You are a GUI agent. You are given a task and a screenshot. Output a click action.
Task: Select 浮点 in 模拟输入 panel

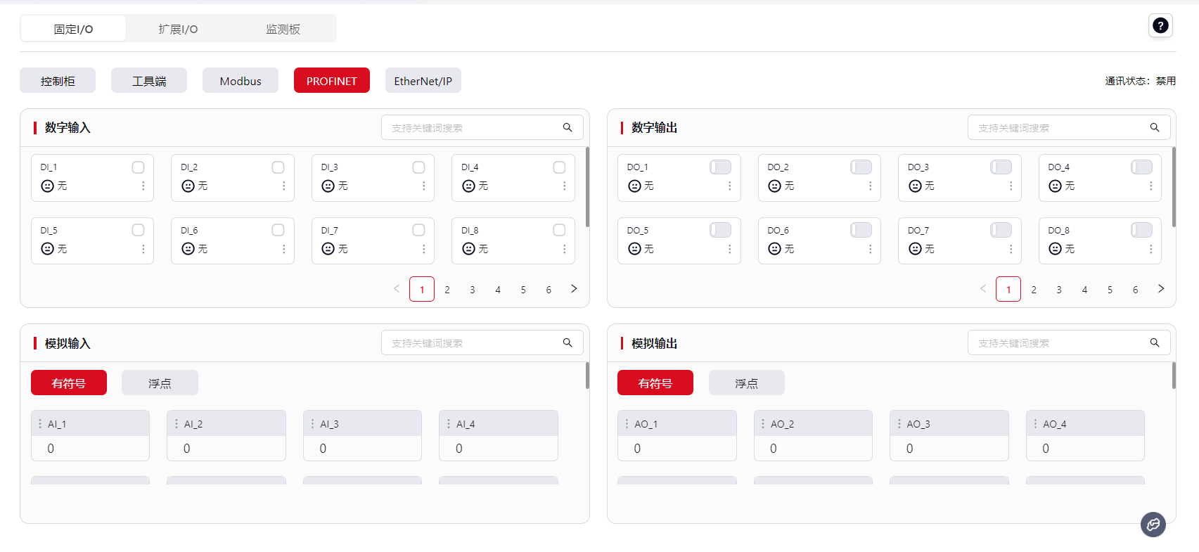pos(160,383)
